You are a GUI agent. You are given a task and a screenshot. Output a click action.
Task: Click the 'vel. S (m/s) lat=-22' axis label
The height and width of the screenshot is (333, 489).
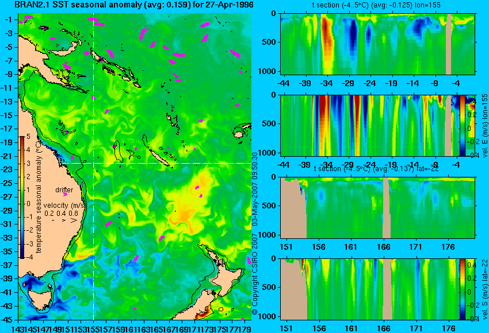(484, 289)
